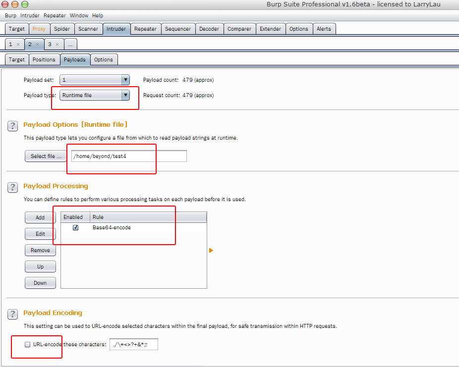Close Intruder attack tab 1
Viewport: 459px width, 367px height.
pyautogui.click(x=18, y=45)
